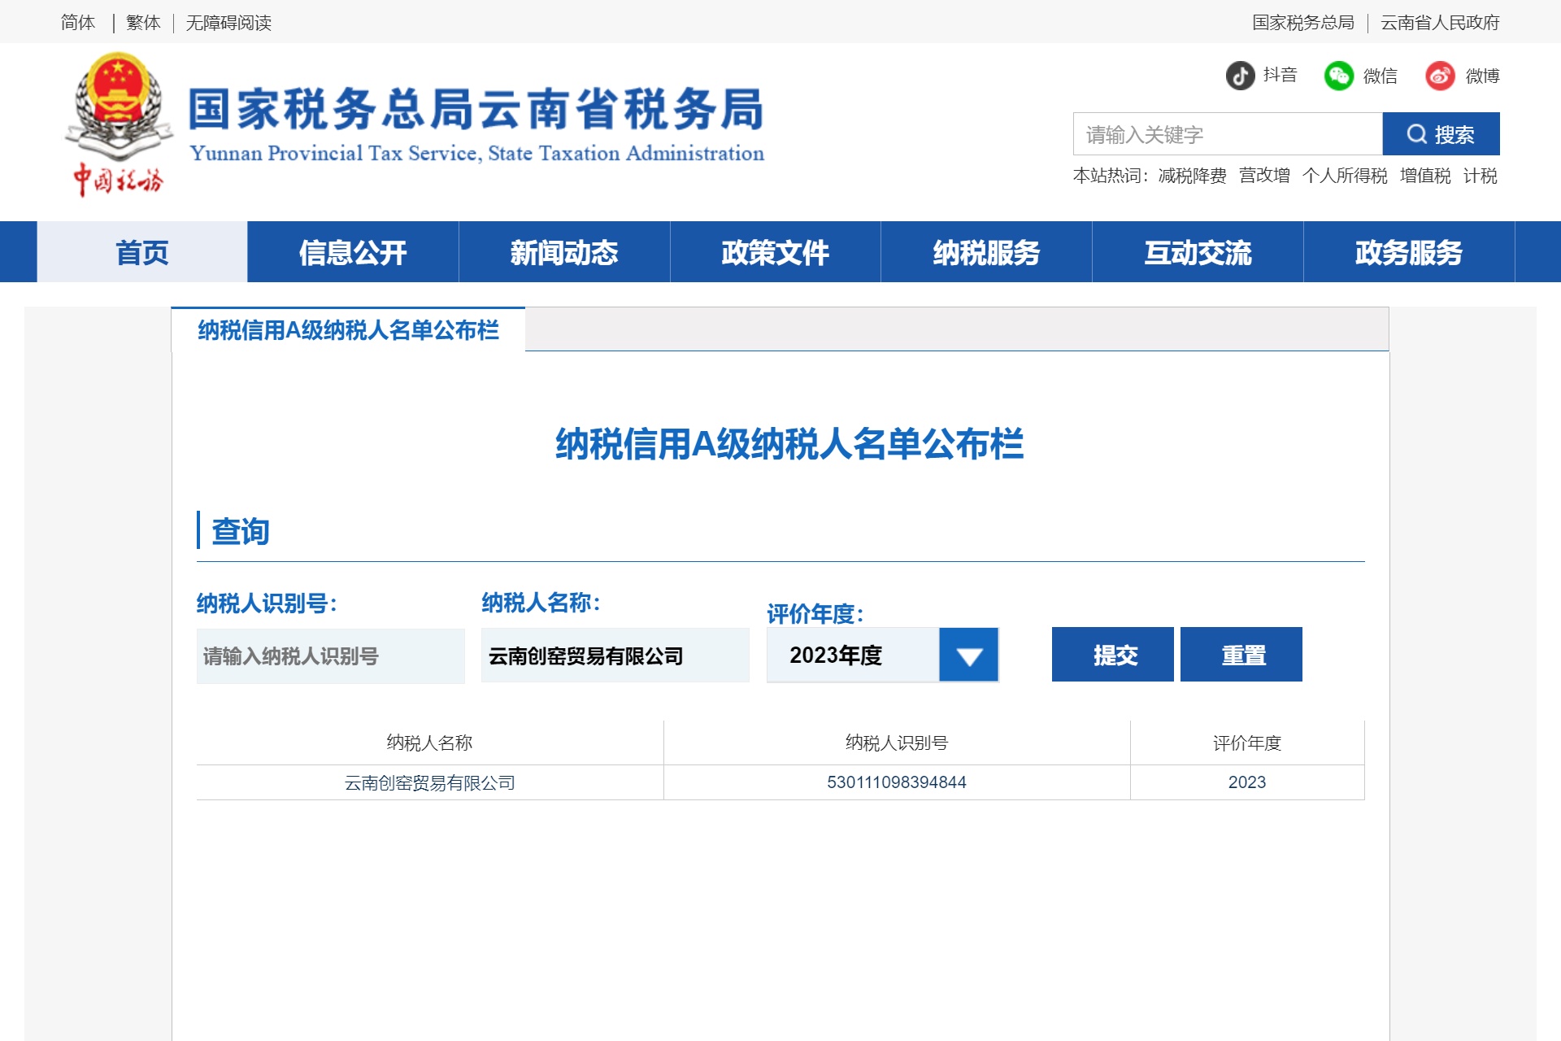Submit the query with 提交 button
This screenshot has width=1561, height=1041.
coord(1113,655)
